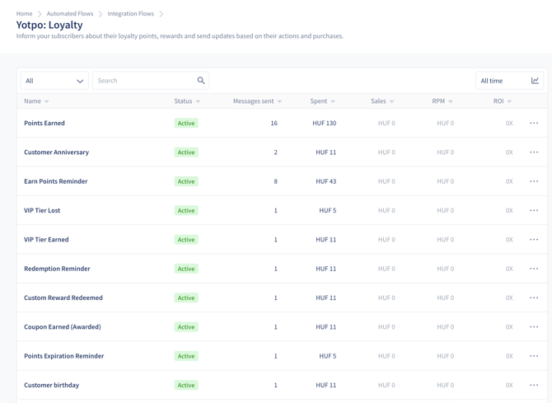
Task: Sort by Spent column header
Action: pos(322,101)
